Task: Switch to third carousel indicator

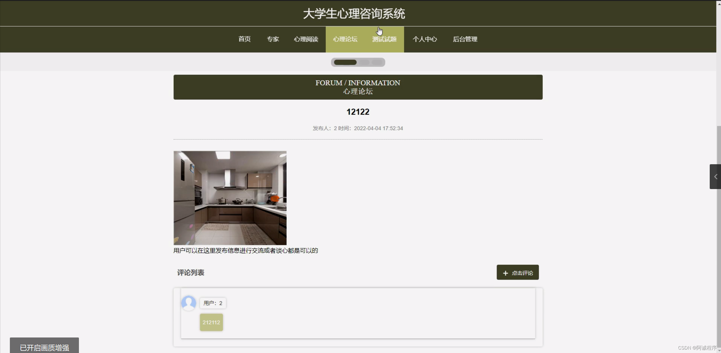Action: coord(377,62)
